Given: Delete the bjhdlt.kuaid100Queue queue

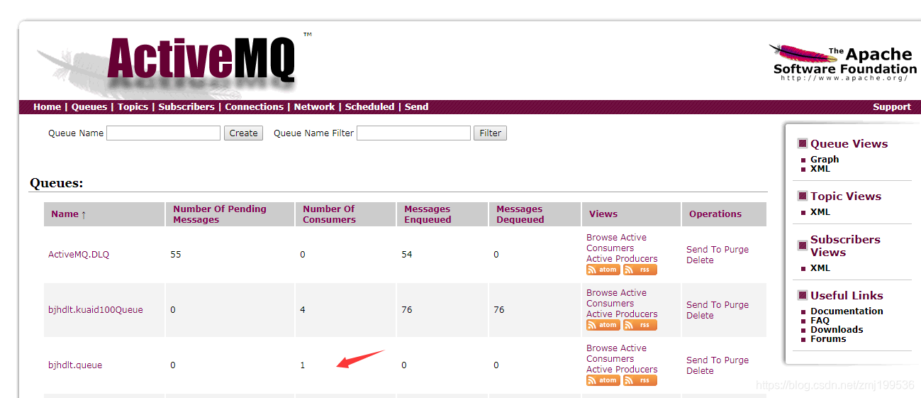Looking at the screenshot, I should [x=700, y=316].
